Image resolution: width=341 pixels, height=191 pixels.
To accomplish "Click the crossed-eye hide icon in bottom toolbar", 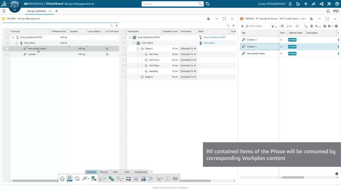I will pos(85,179).
